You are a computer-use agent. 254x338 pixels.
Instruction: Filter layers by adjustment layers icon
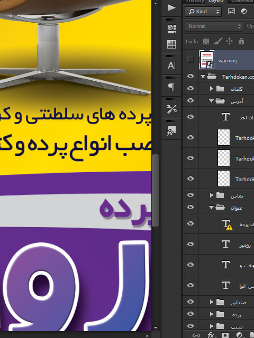(244, 12)
